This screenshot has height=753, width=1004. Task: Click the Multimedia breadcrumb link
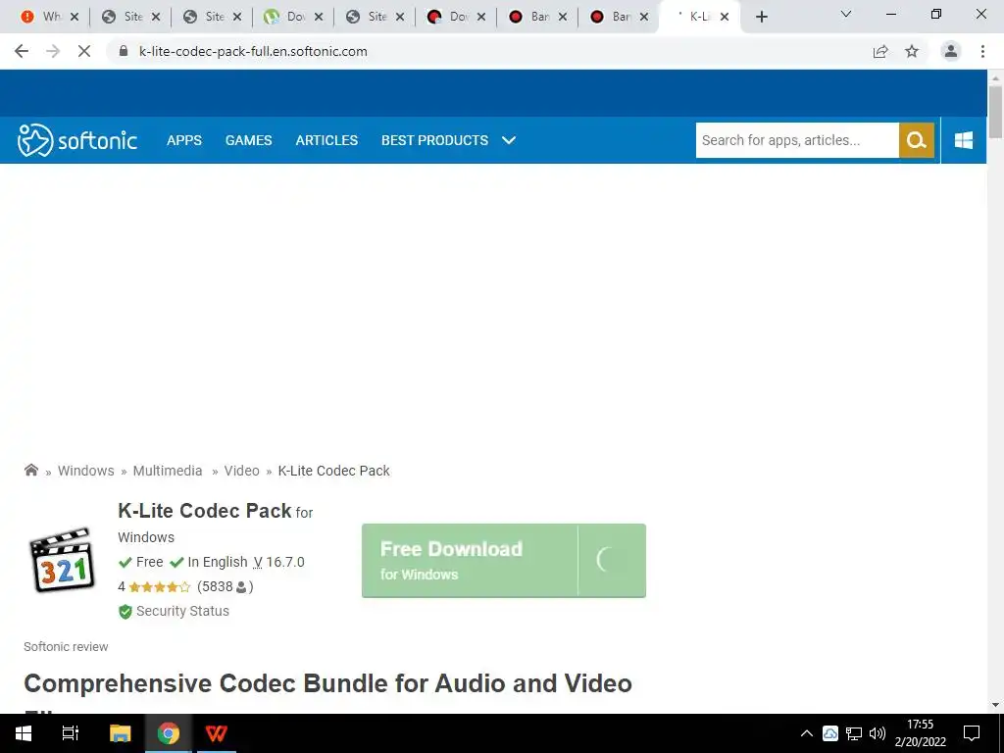click(168, 471)
